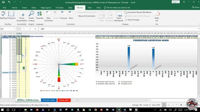The image size is (200, 112).
Task: Click the Insert Function fx icon
Action: pyautogui.click(x=35, y=29)
